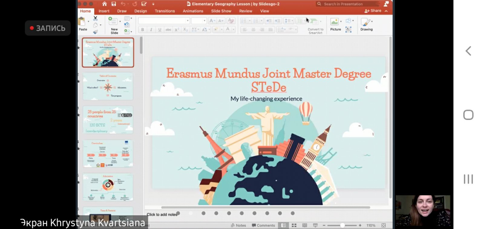484x229 pixels.
Task: Open the font name dropdown
Action: coord(188,21)
